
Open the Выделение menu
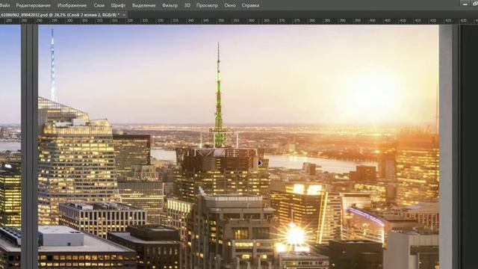point(144,5)
